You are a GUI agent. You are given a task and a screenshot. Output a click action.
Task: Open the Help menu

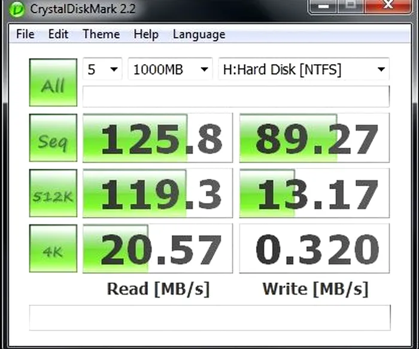(146, 34)
